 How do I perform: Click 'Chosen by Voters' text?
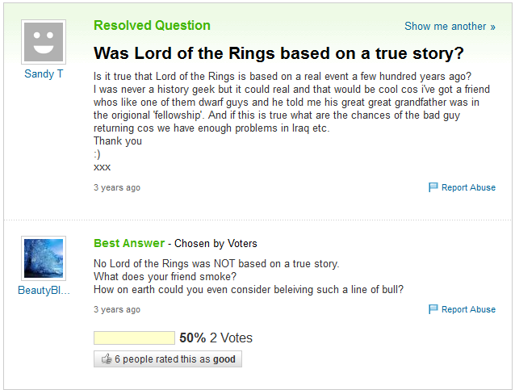[x=216, y=244]
